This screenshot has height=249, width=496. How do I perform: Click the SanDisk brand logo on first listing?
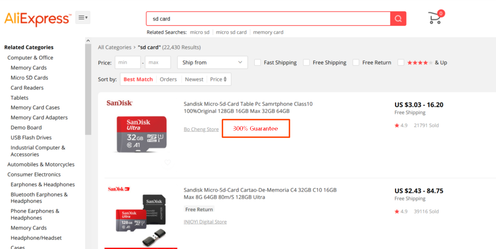(119, 103)
